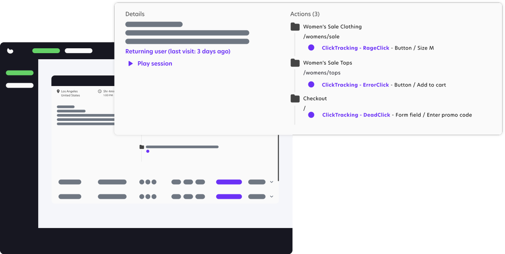The width and height of the screenshot is (505, 254).
Task: Open the white item in the left sidebar
Action: (20, 85)
